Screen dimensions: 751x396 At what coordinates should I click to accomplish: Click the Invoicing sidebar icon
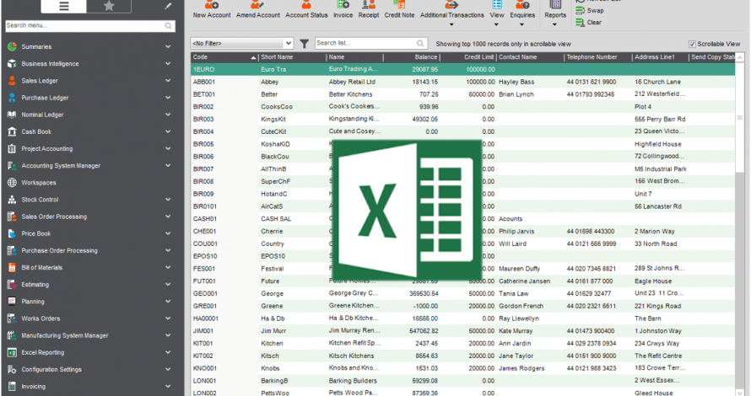click(12, 387)
